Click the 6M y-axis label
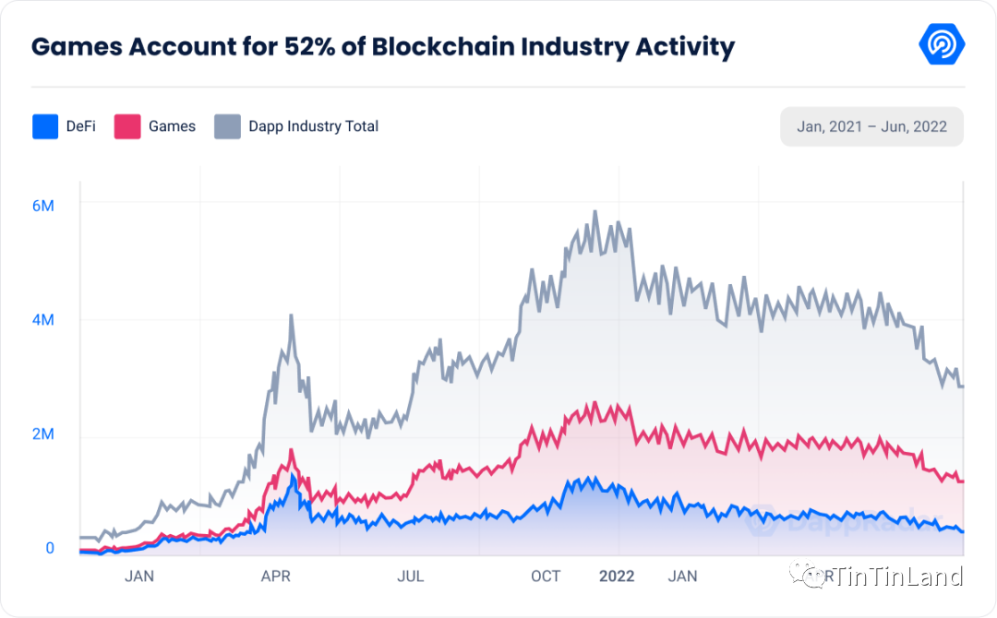997x618 pixels. click(43, 206)
